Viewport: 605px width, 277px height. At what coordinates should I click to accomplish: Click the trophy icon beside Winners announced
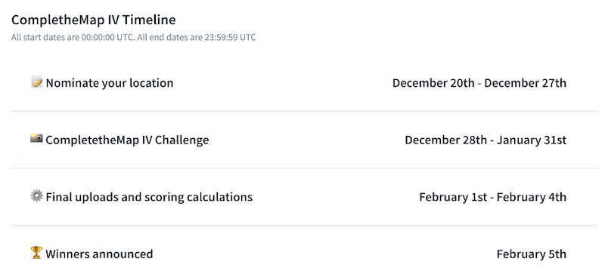coord(36,253)
